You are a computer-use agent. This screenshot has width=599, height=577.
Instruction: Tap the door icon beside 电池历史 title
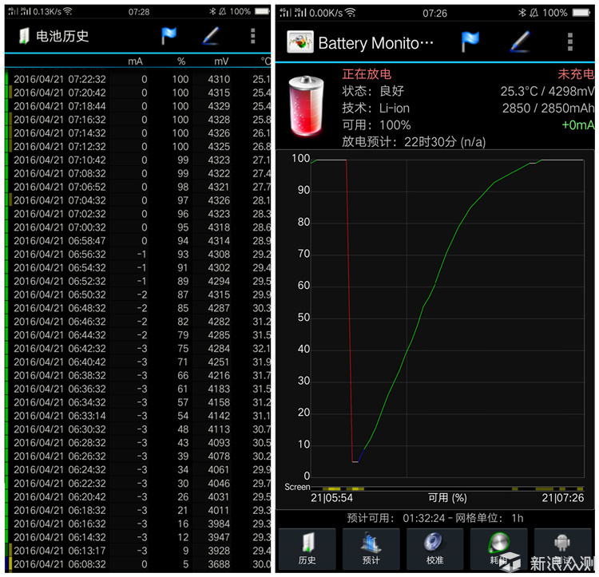22,36
